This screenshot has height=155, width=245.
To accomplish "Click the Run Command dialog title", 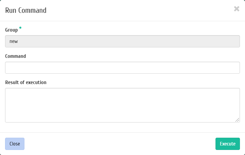I will (x=26, y=10).
